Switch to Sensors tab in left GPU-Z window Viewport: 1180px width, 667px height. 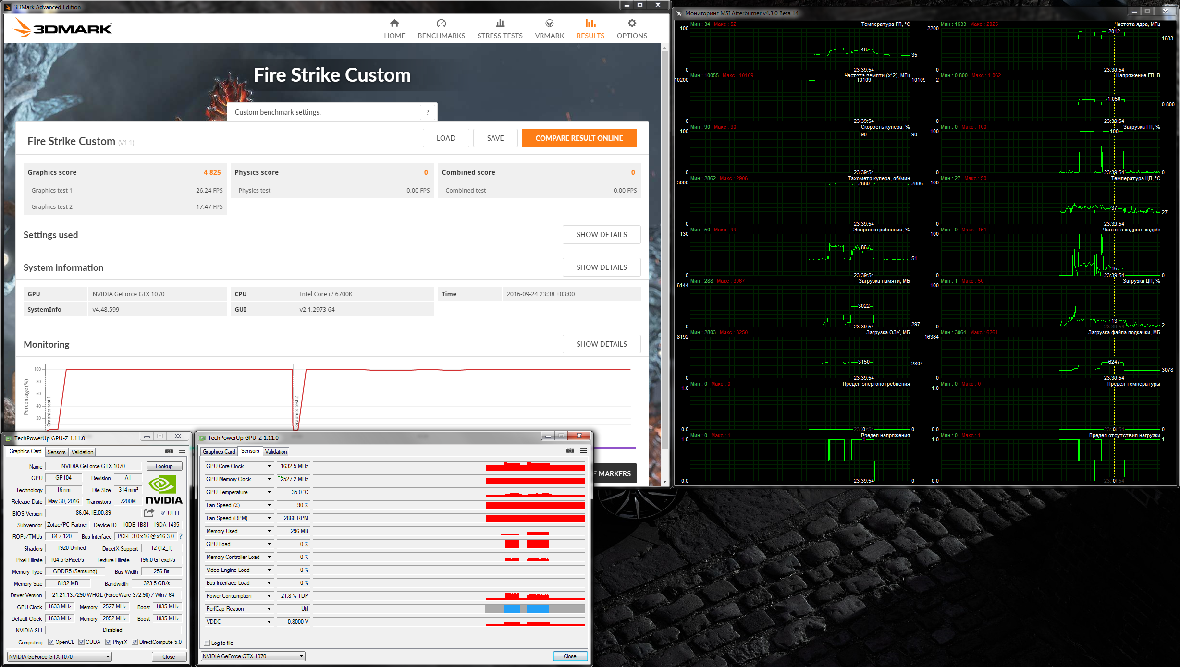click(56, 452)
